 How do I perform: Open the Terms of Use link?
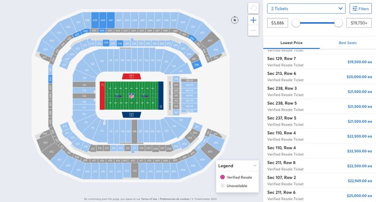pos(149,199)
